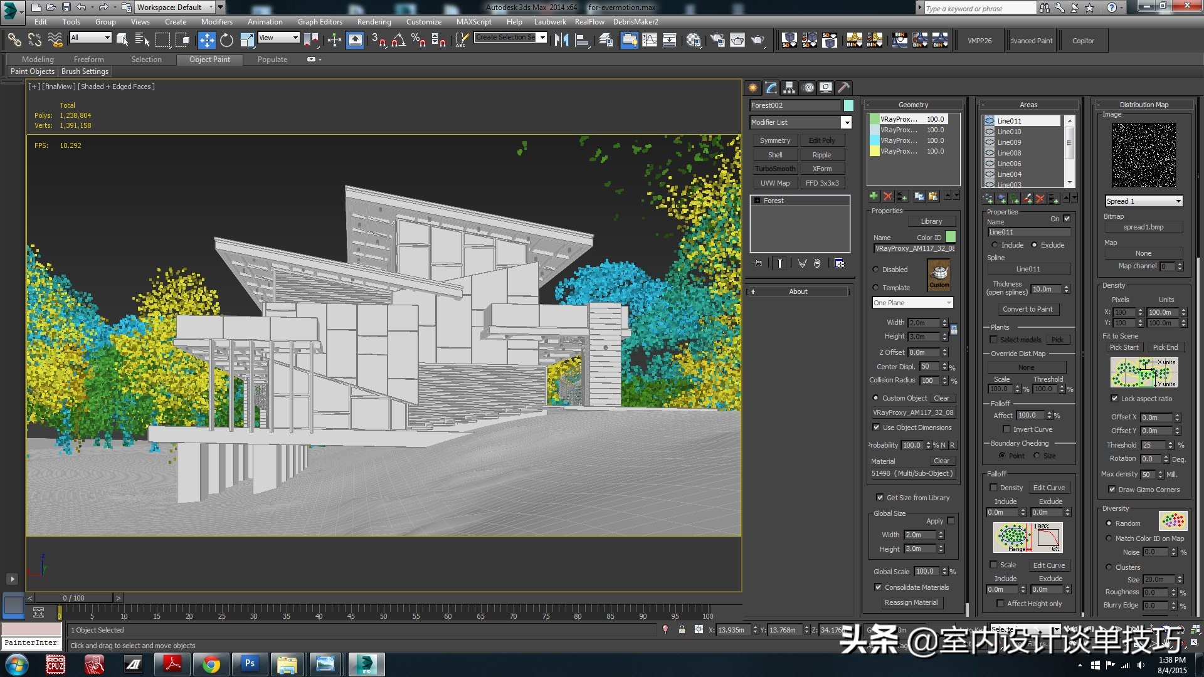The height and width of the screenshot is (677, 1204).
Task: Open the Utilities hammer panel tab
Action: 844,88
